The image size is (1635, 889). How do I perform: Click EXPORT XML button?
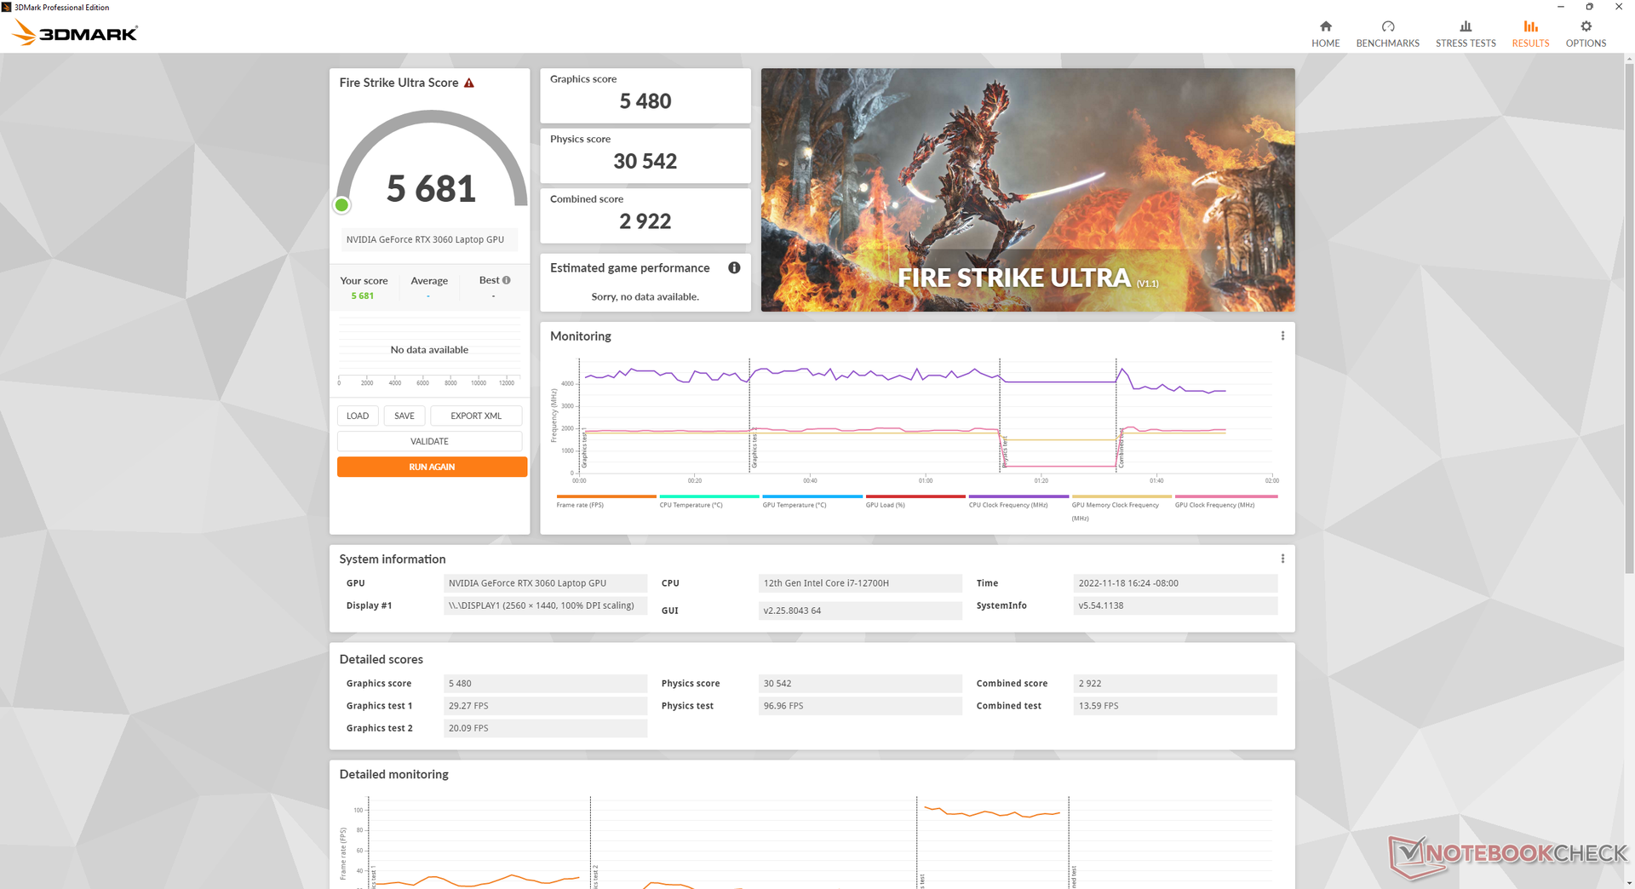(x=476, y=416)
